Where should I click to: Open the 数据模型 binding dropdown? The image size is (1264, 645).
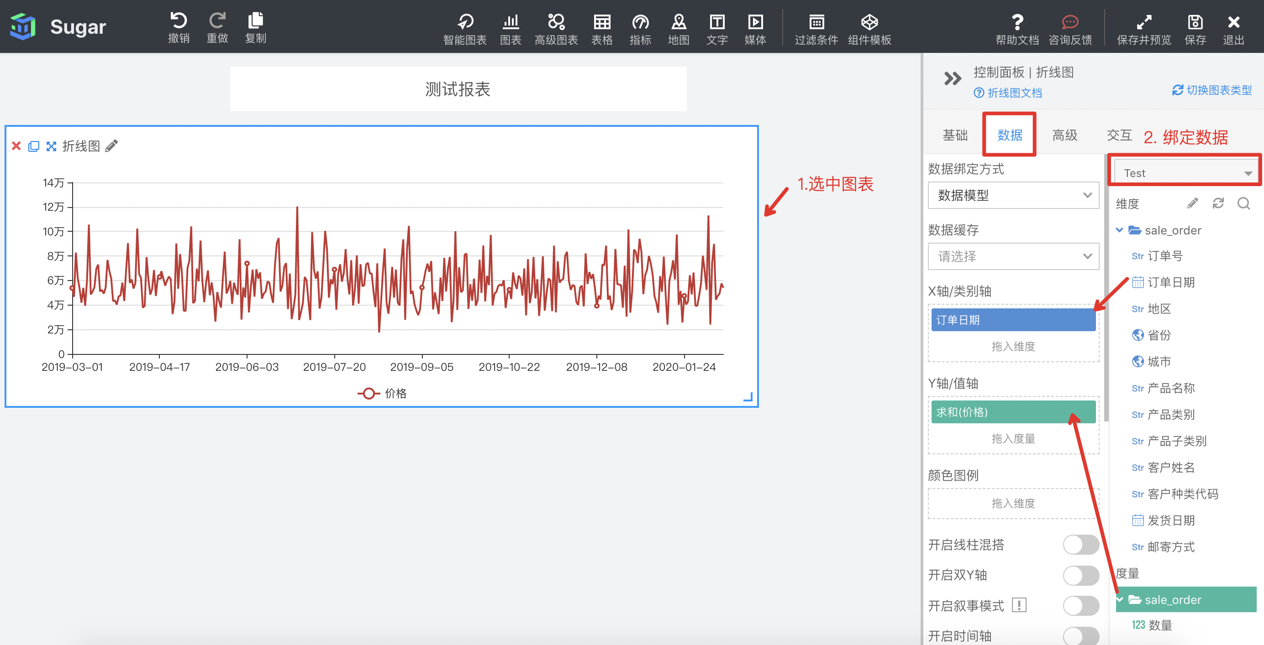tap(1013, 195)
